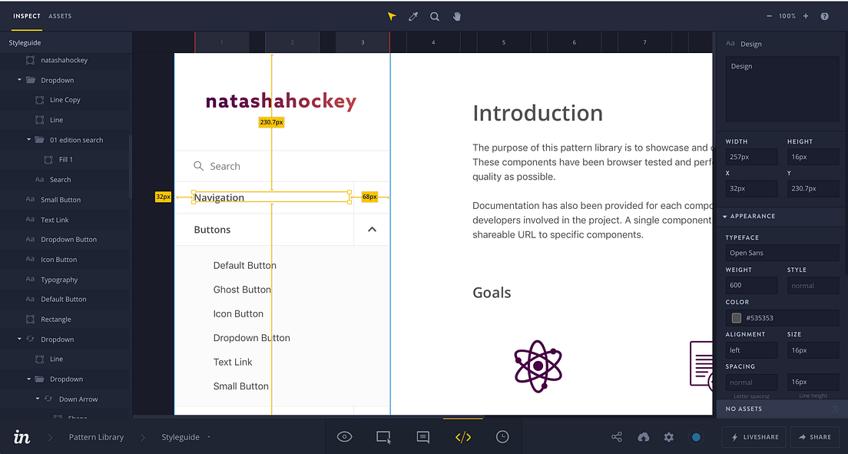This screenshot has width=848, height=454.
Task: Select the Inspect code mode icon
Action: point(462,436)
